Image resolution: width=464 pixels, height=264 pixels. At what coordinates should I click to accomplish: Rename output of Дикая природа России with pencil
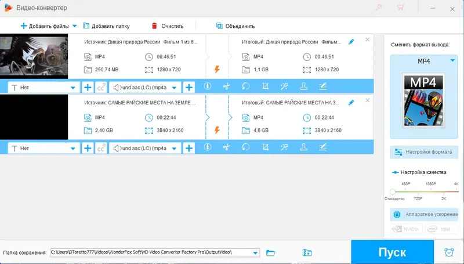[x=351, y=42]
